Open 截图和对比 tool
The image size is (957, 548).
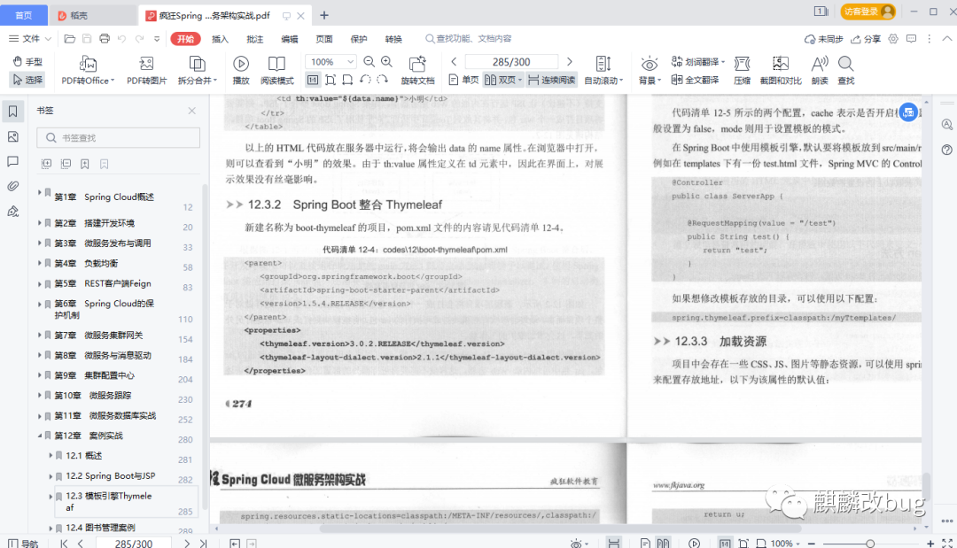(x=781, y=71)
